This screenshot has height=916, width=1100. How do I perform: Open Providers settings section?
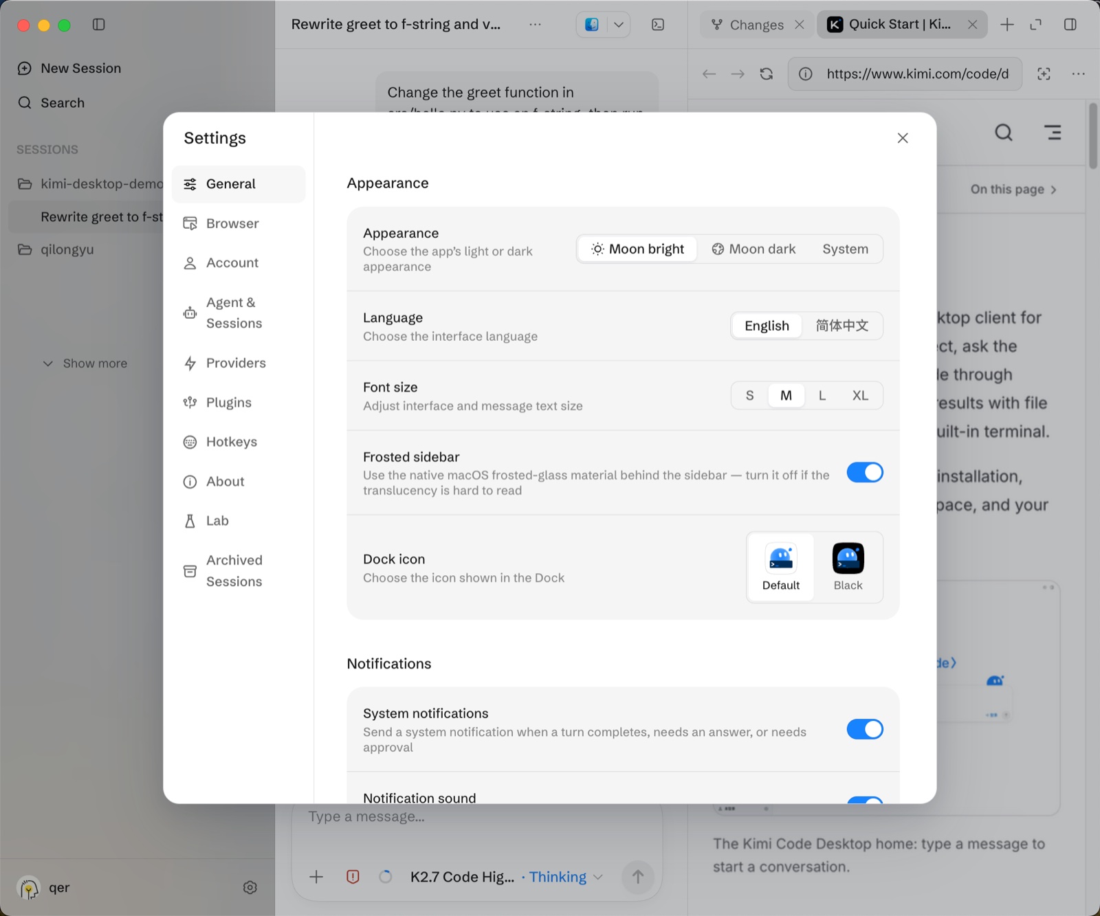tap(239, 363)
